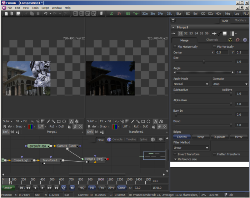
Task: Click the A button in left viewer
Action: (x=71, y=121)
